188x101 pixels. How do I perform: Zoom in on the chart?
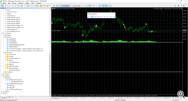[x=93, y=6]
